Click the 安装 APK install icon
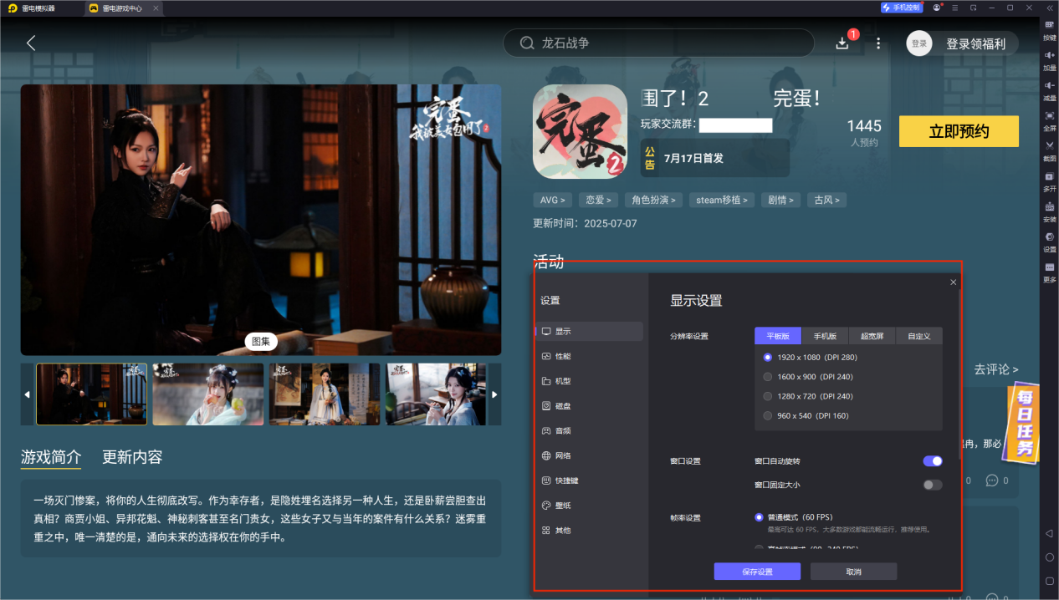The image size is (1059, 600). [x=1049, y=206]
